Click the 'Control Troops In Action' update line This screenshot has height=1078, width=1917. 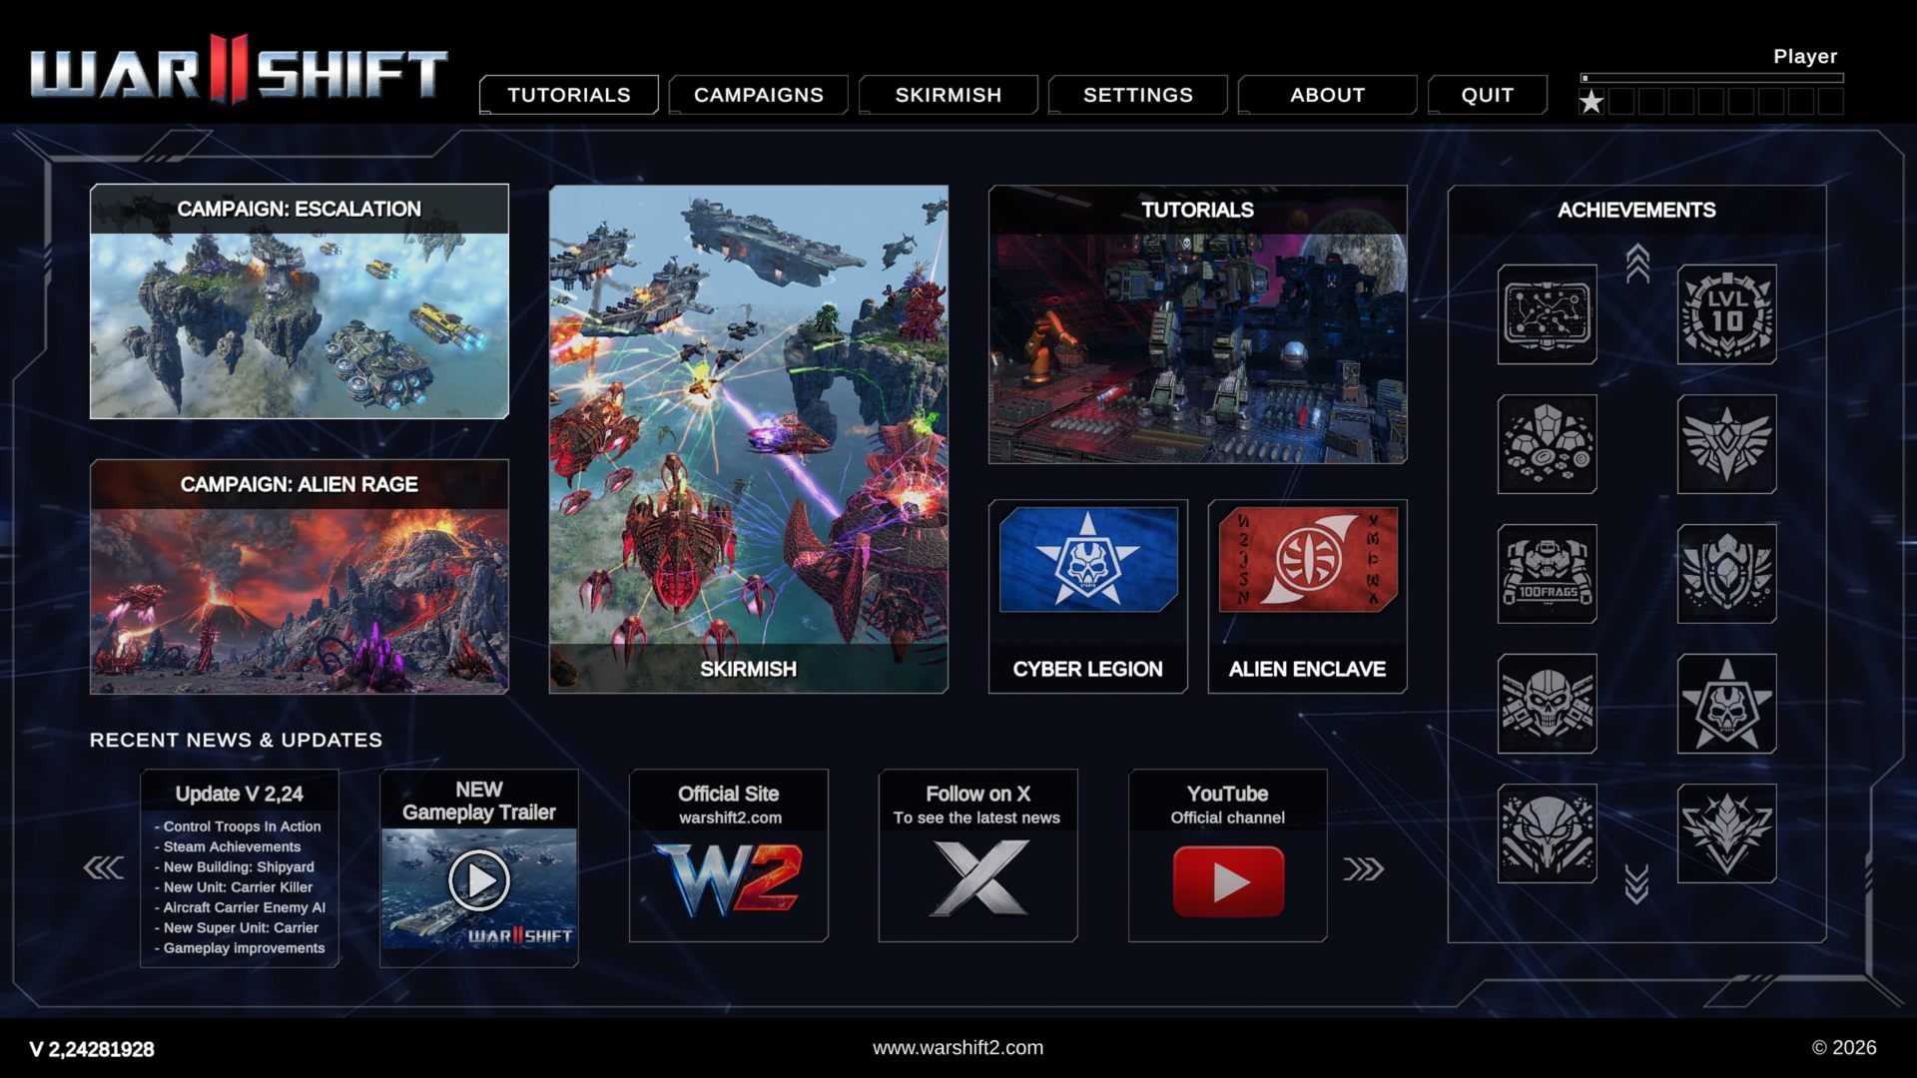pyautogui.click(x=238, y=826)
